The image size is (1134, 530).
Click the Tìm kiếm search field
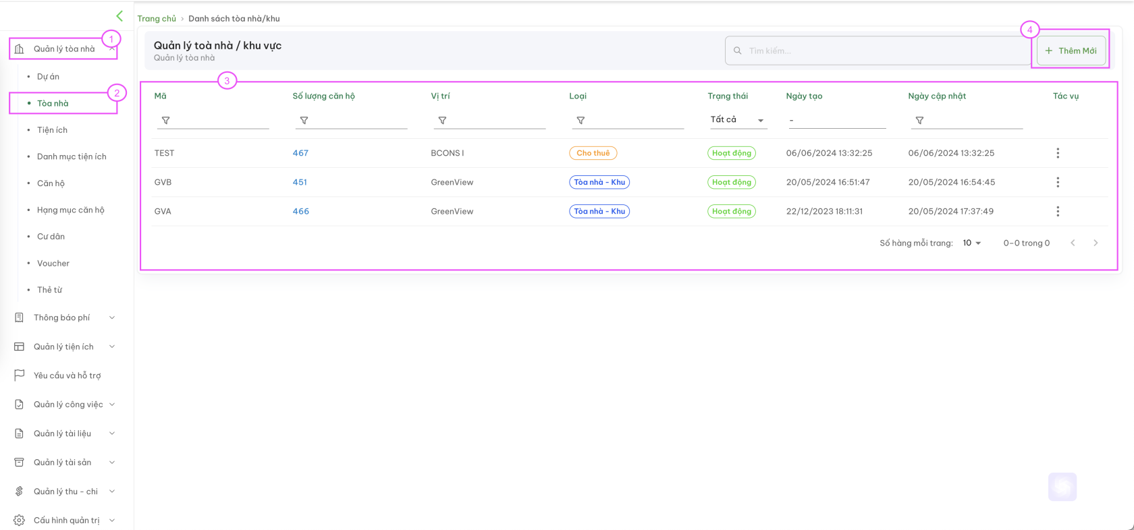tap(878, 51)
